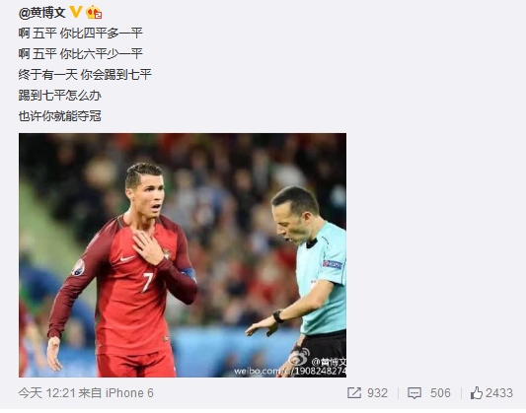Click the like count 2433
The height and width of the screenshot is (413, 526).
point(499,393)
